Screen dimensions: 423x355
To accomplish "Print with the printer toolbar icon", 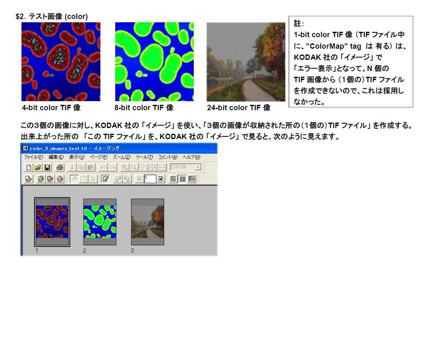I will tap(59, 168).
